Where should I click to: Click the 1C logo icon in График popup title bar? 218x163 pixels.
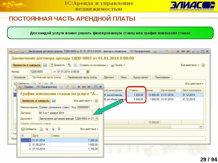click(20, 87)
